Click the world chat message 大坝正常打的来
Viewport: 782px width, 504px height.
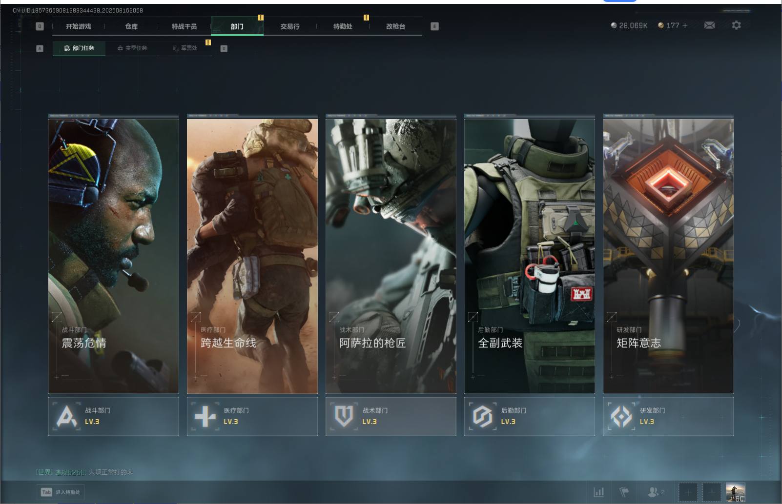[111, 472]
